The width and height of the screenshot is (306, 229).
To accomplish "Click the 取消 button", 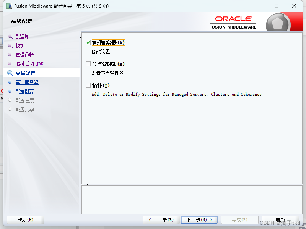I will pyautogui.click(x=280, y=220).
